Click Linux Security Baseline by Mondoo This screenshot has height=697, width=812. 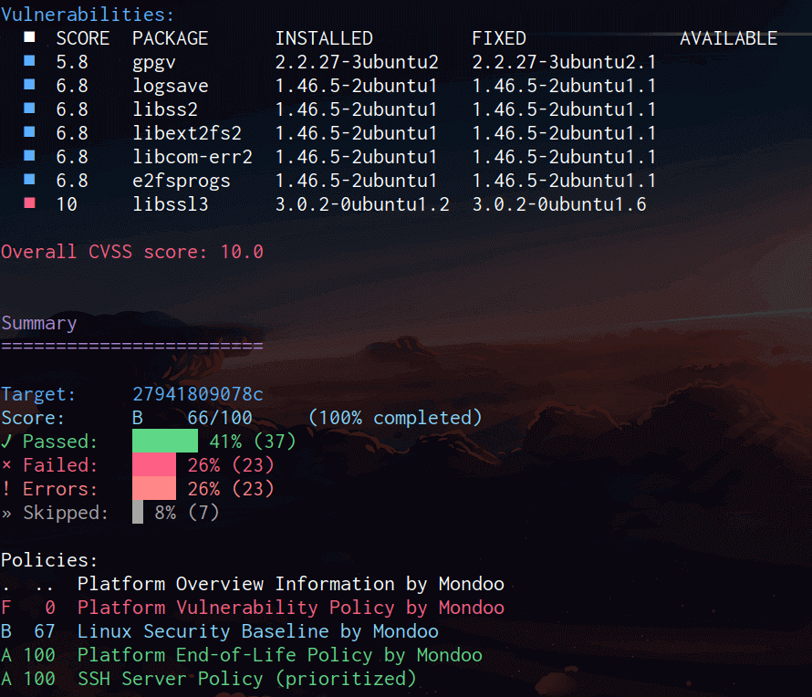tap(257, 631)
